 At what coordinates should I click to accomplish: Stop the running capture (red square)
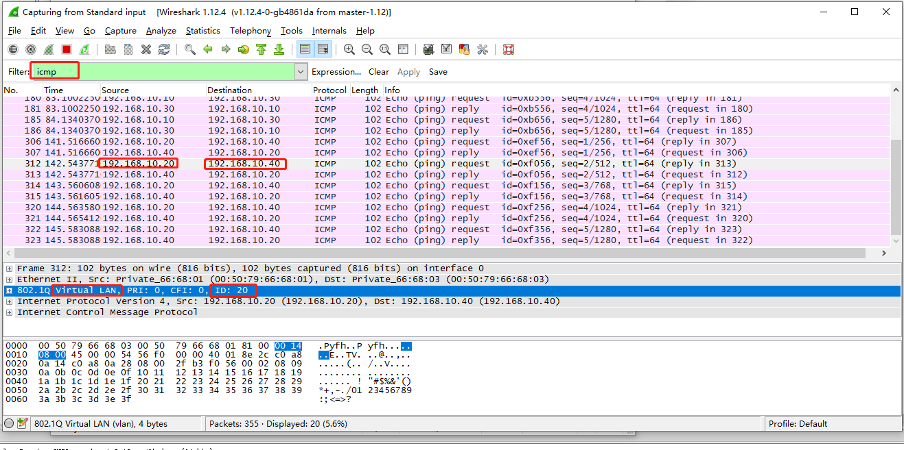(x=67, y=49)
